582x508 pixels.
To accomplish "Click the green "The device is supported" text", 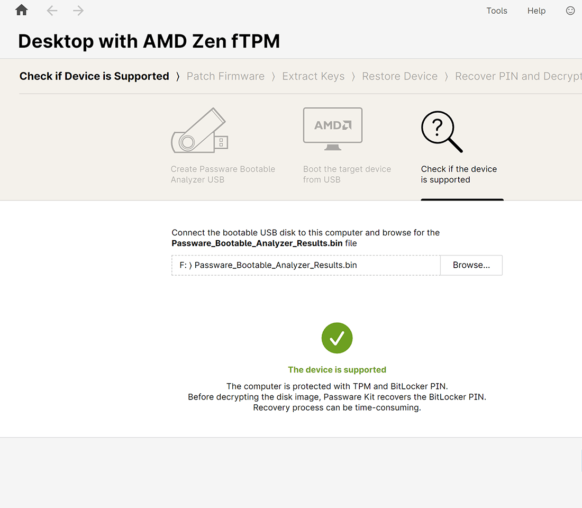I will coord(337,370).
